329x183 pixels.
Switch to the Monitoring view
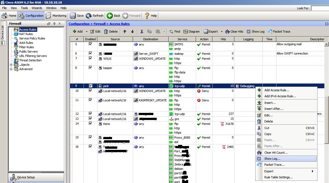click(x=56, y=16)
